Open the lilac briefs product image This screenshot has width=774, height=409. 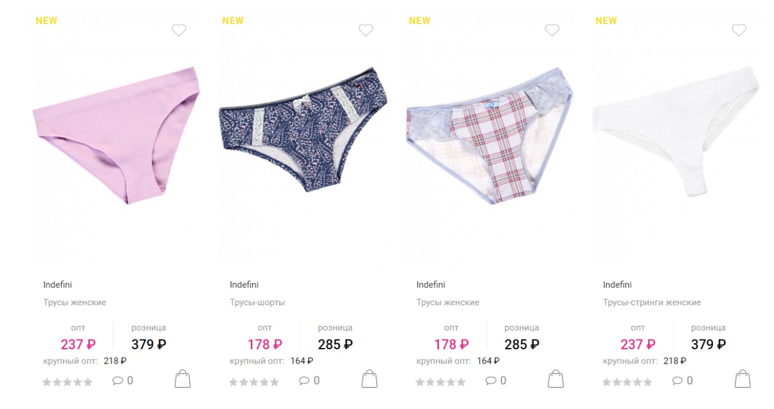pos(116,136)
